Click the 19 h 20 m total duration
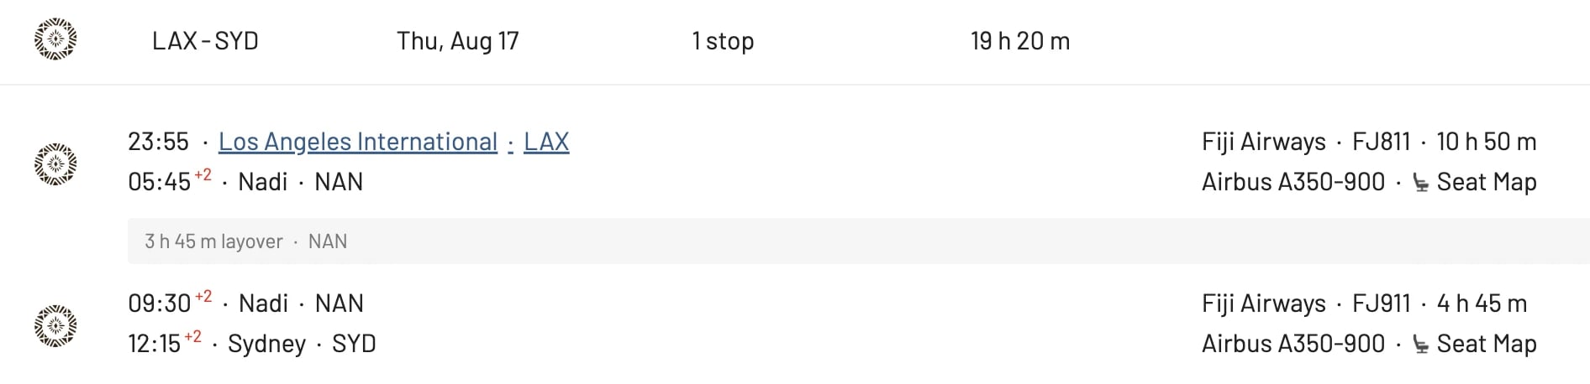This screenshot has height=384, width=1590. click(1020, 41)
